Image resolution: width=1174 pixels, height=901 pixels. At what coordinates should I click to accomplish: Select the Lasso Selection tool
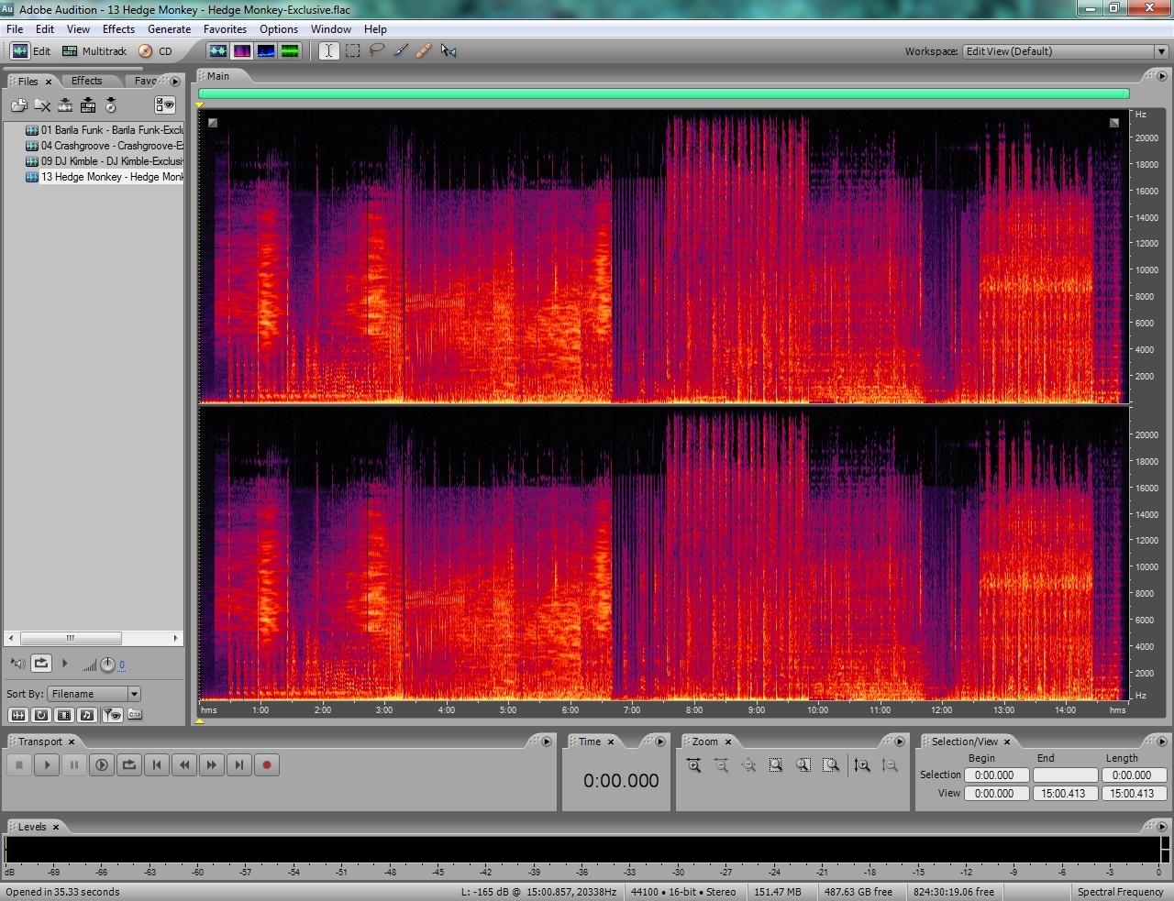click(x=376, y=51)
